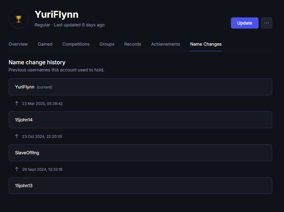284x212 pixels.
Task: Click the 15john13 original name card
Action: pos(140,186)
